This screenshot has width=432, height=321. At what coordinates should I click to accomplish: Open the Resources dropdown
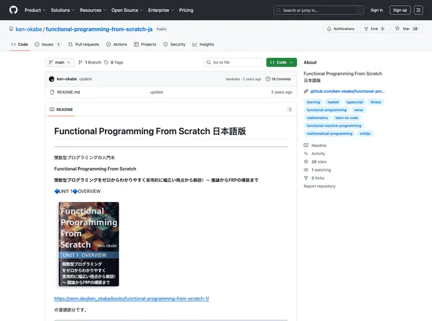click(93, 10)
